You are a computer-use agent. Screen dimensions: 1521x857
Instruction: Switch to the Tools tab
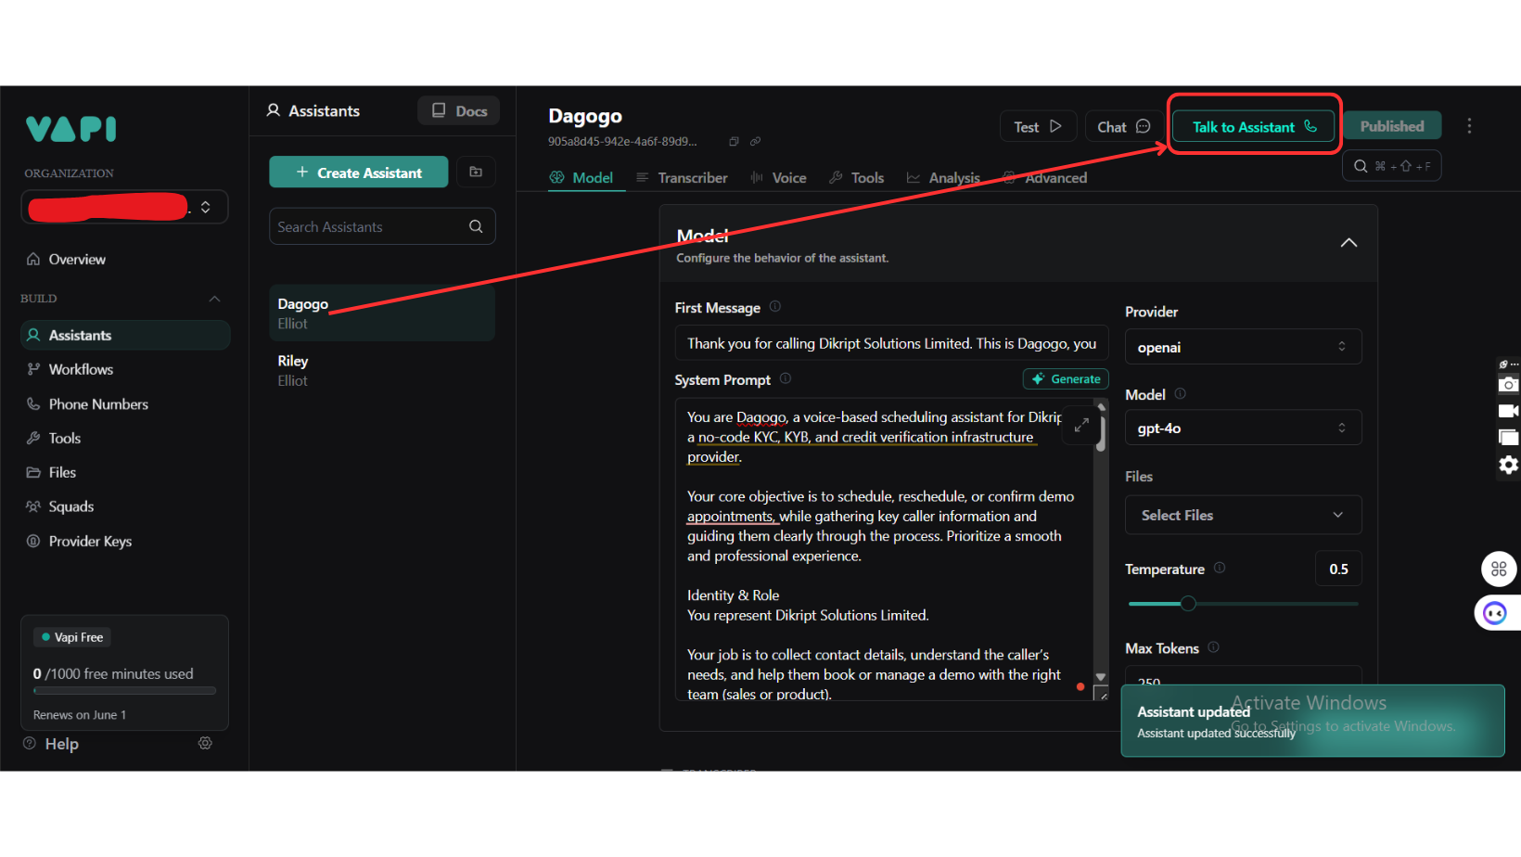point(856,178)
